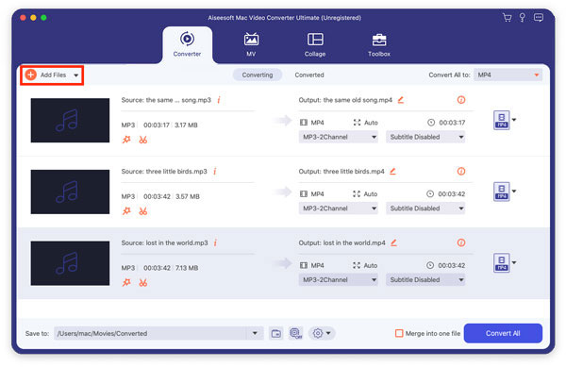The width and height of the screenshot is (566, 367).
Task: Open MP3-2Channel audio dropdown for the same old song
Action: coord(339,137)
